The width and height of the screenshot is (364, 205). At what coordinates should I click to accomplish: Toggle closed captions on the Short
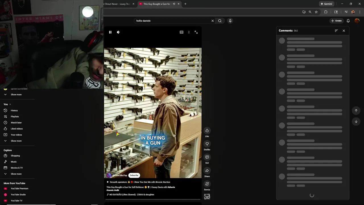click(181, 32)
